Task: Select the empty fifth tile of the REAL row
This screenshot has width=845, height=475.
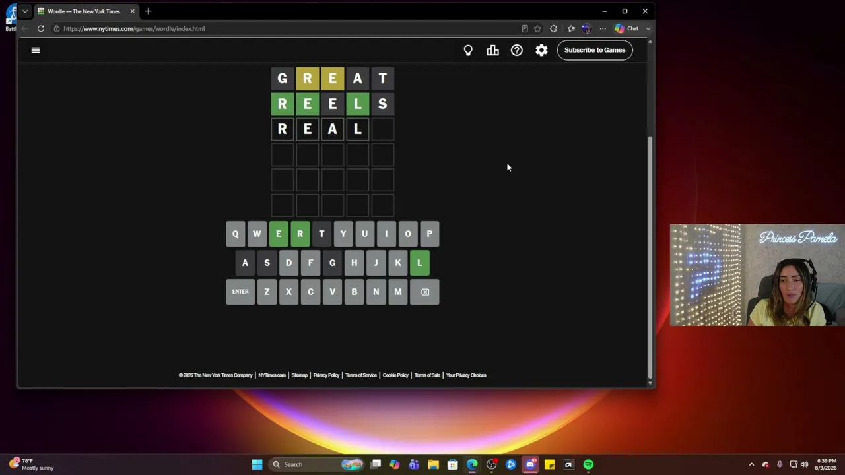Action: click(x=383, y=129)
